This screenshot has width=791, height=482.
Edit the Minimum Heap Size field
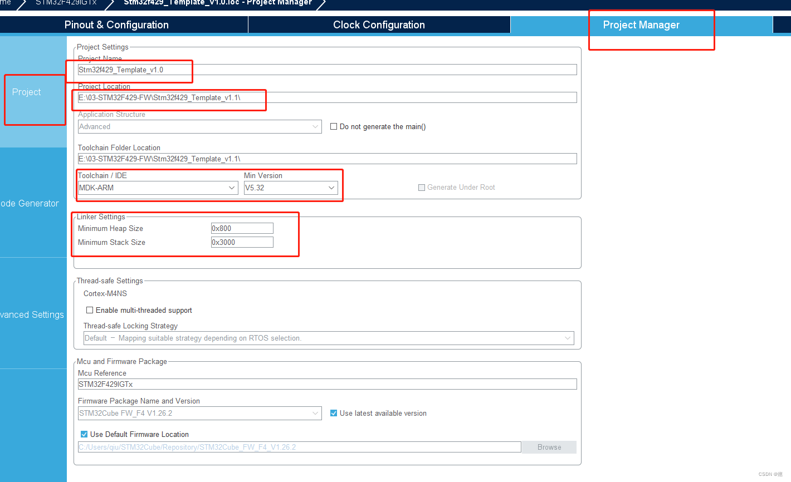coord(242,228)
